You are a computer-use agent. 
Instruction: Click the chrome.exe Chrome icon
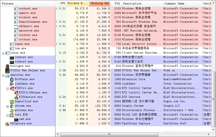click(12, 106)
